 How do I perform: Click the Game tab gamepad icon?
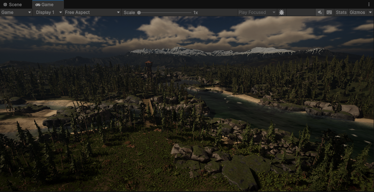pyautogui.click(x=38, y=5)
